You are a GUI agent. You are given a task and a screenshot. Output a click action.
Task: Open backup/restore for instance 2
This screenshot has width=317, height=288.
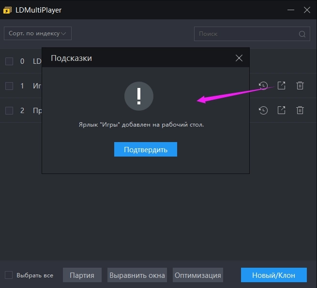263,110
